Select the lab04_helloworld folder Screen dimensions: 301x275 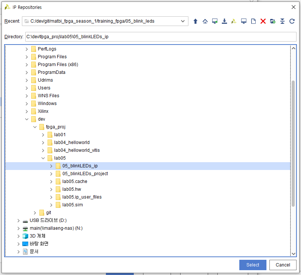72,143
